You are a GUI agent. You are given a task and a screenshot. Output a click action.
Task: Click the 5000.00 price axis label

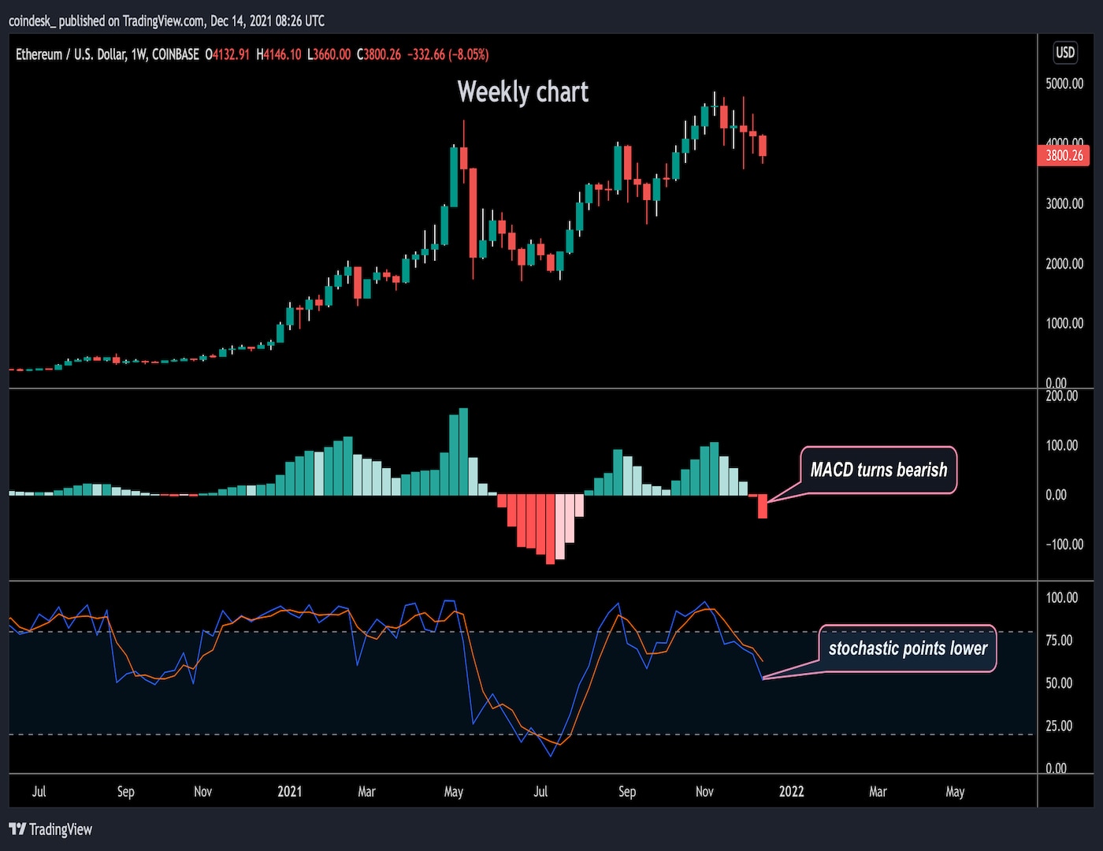[x=1064, y=84]
